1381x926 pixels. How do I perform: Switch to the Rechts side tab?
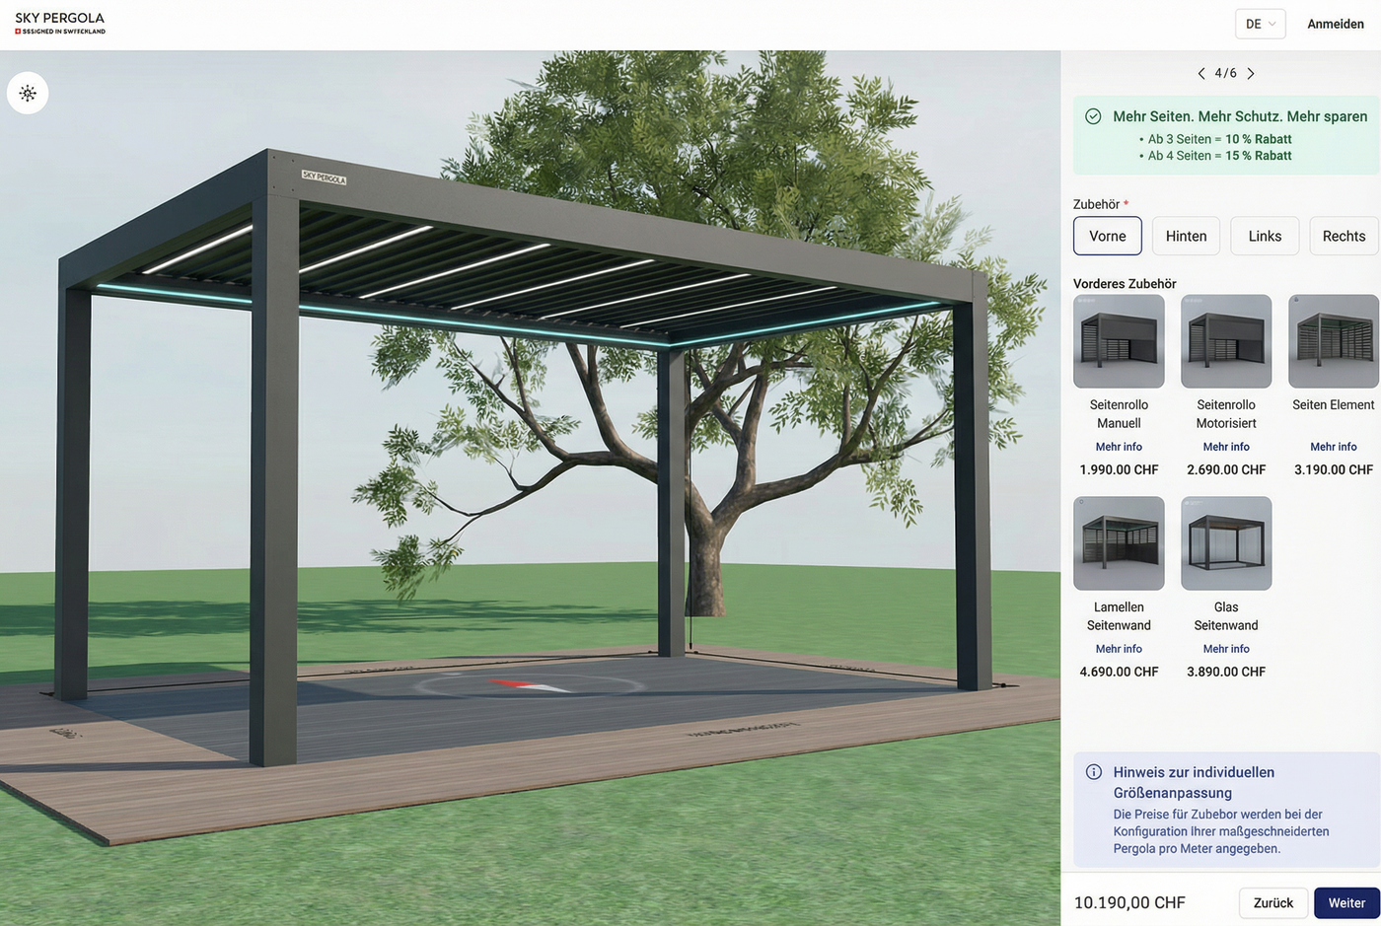[x=1344, y=237]
